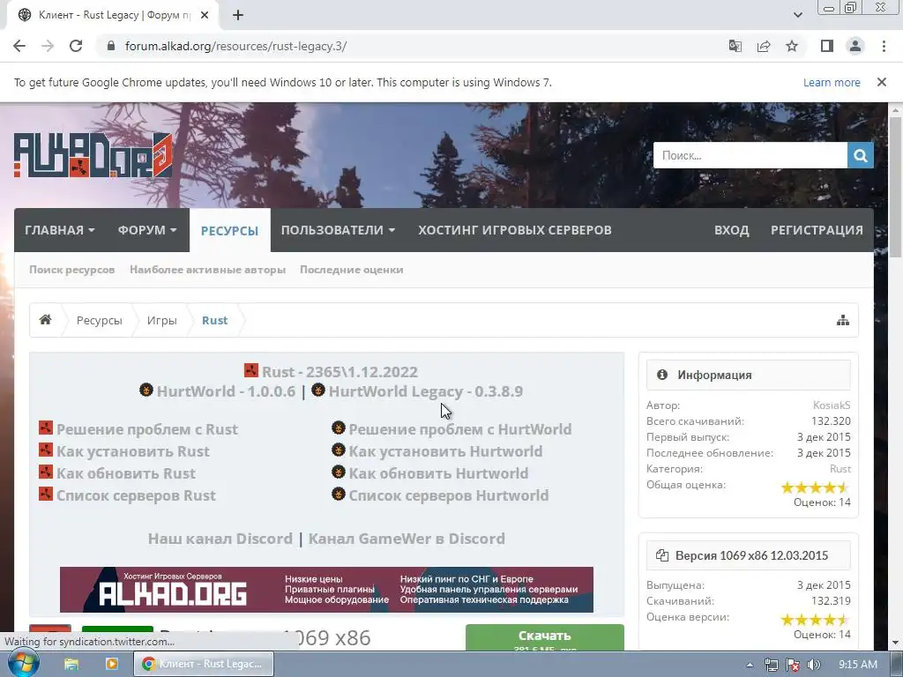This screenshot has width=903, height=677.
Task: Open the Rust category link in Информация
Action: pyautogui.click(x=840, y=469)
